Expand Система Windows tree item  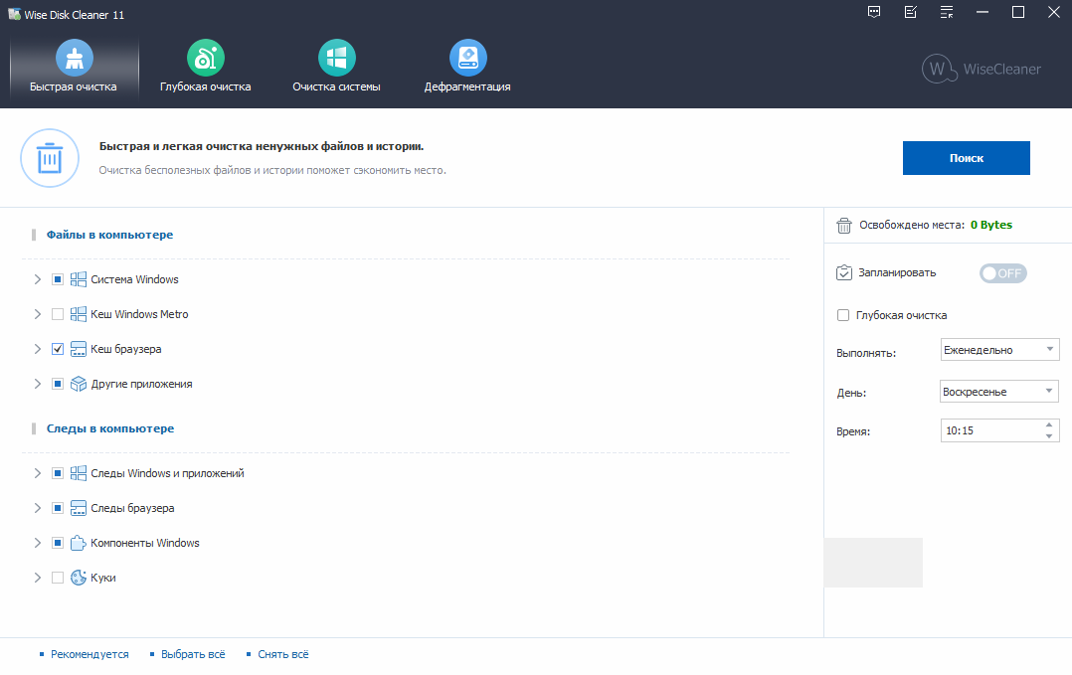pyautogui.click(x=38, y=279)
